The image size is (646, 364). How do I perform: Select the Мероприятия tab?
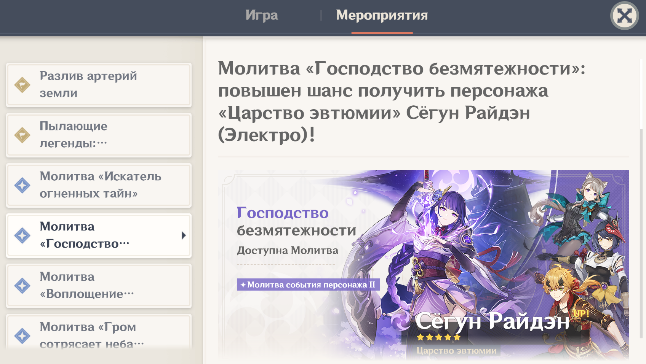[382, 15]
